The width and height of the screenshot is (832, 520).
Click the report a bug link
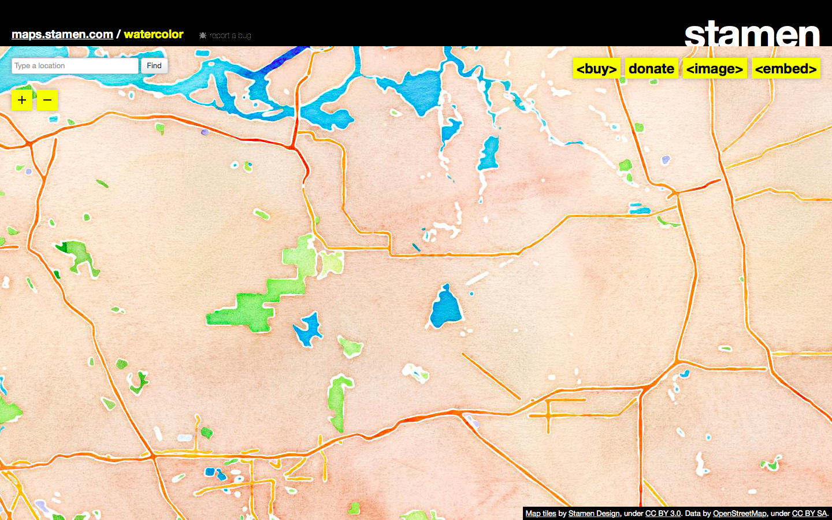click(x=230, y=35)
